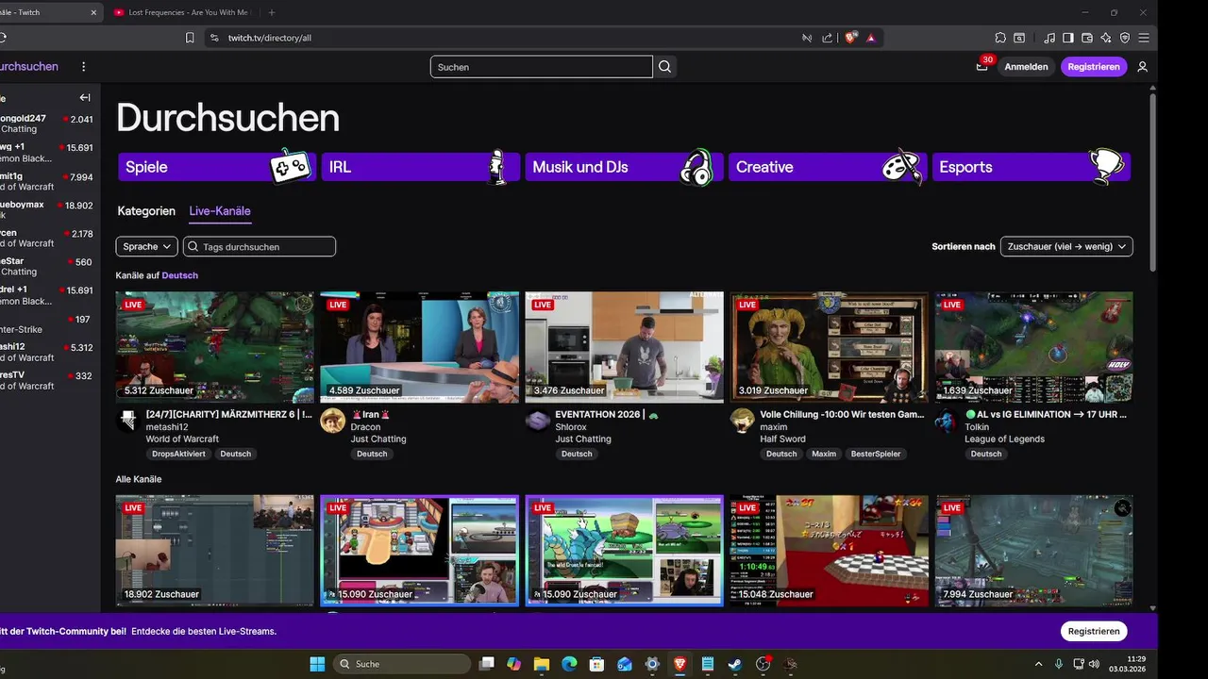The image size is (1208, 679).
Task: Click the bookmark icon in the address bar
Action: pyautogui.click(x=190, y=38)
